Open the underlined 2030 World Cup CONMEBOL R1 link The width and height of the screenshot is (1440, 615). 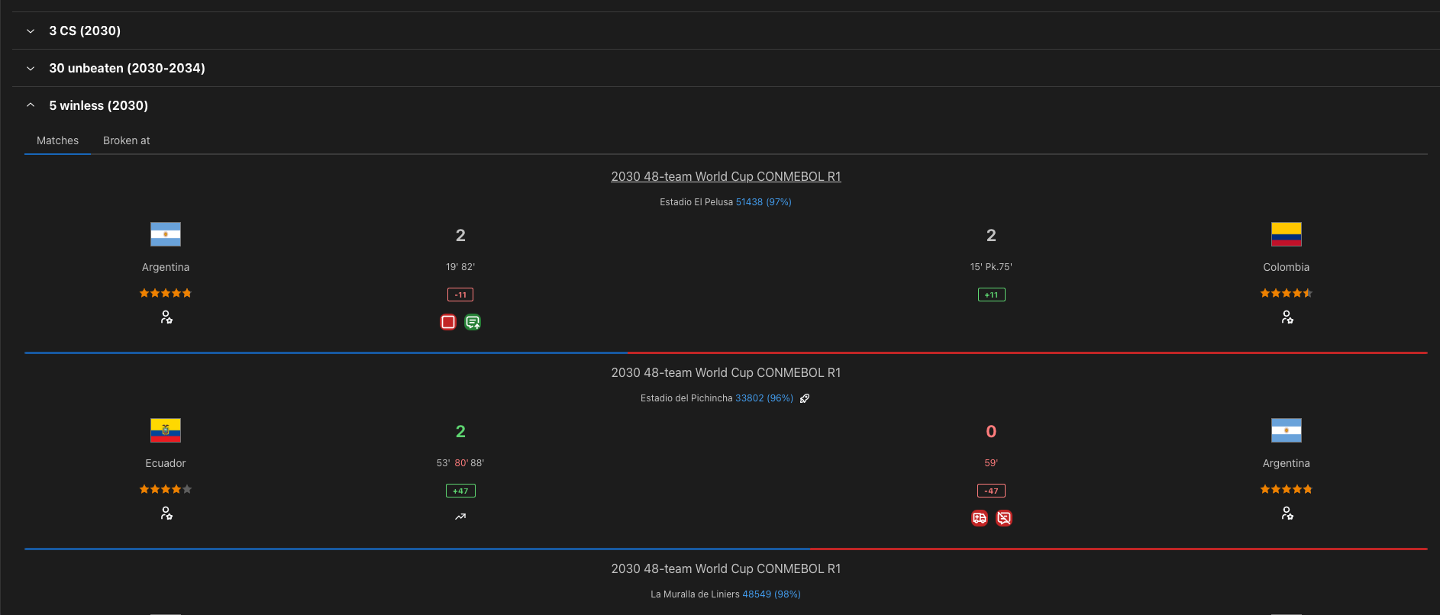pyautogui.click(x=725, y=176)
